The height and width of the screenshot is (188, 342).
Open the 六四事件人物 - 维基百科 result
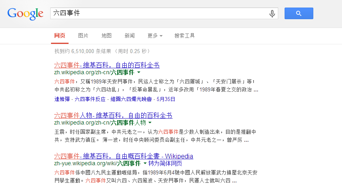[x=113, y=115]
